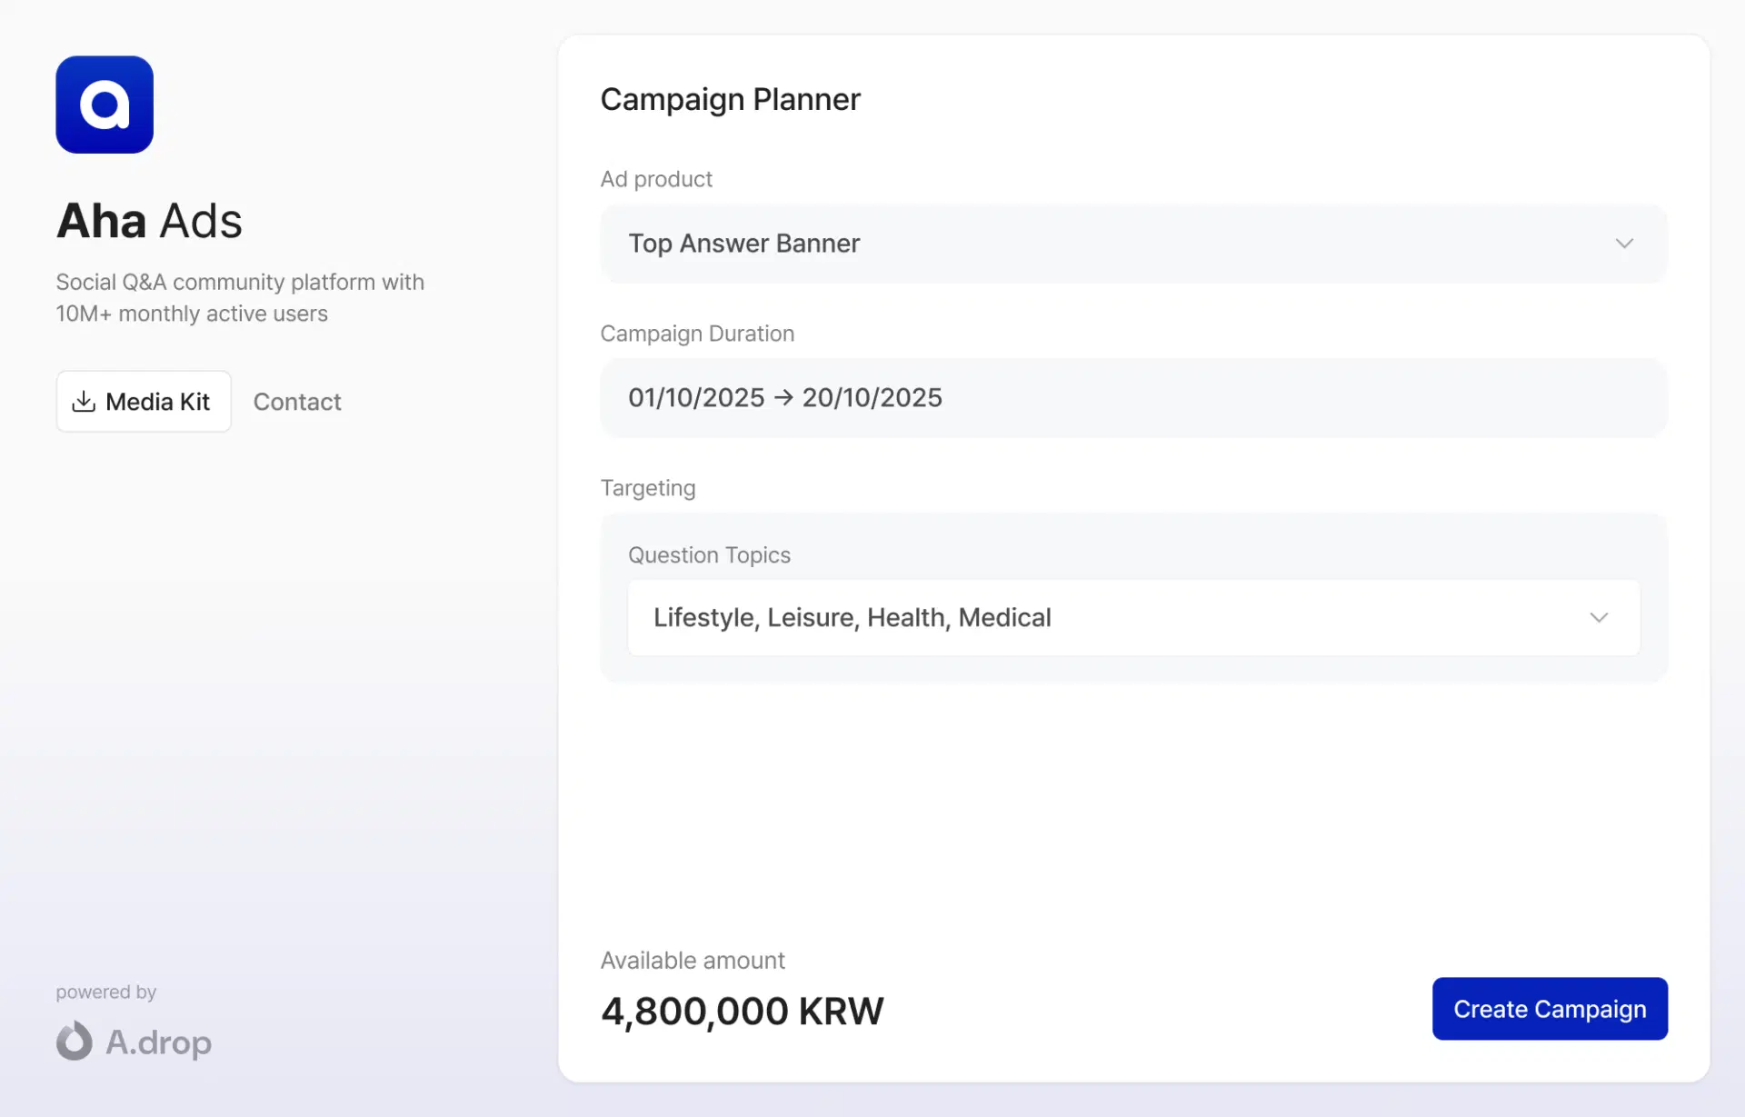Click the download icon in Media Kit

(x=84, y=401)
